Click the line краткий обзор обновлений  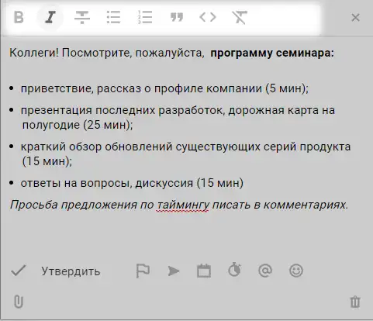click(x=185, y=154)
